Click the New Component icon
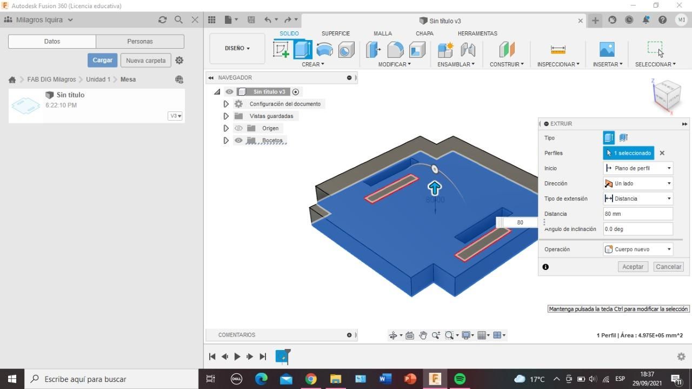The height and width of the screenshot is (389, 692). 445,50
